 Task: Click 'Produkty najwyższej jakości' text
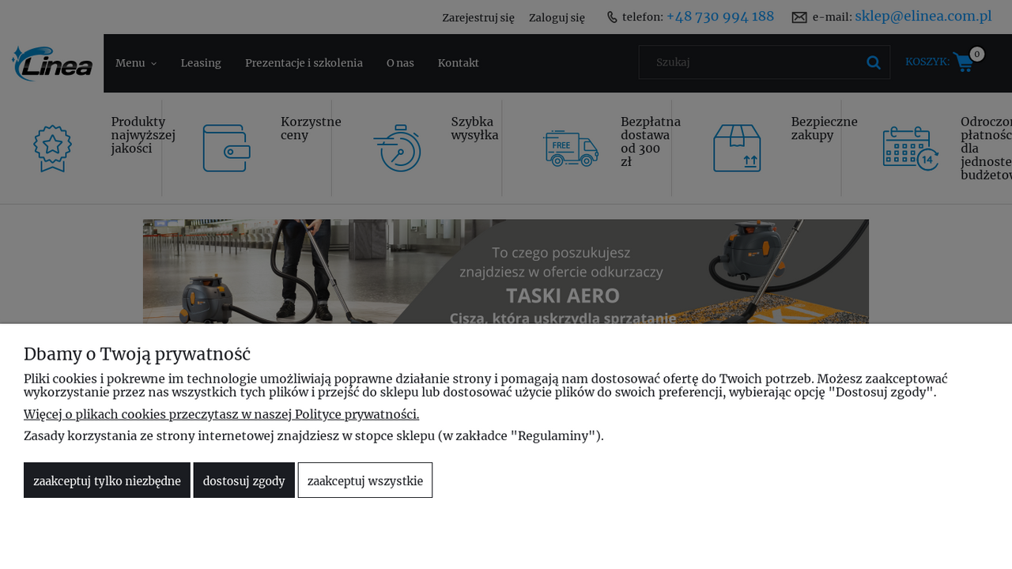(x=143, y=135)
